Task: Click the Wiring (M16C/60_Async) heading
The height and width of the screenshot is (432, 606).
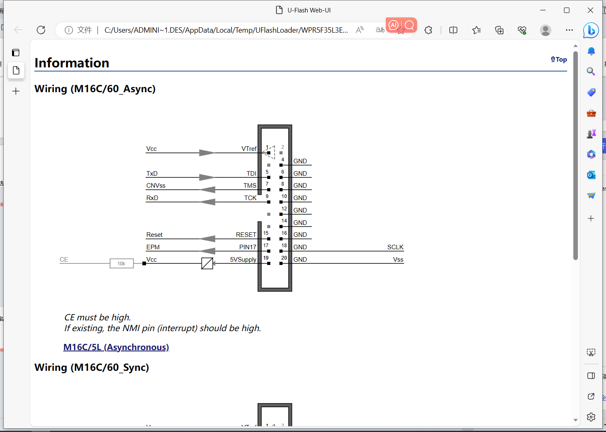Action: [x=95, y=89]
